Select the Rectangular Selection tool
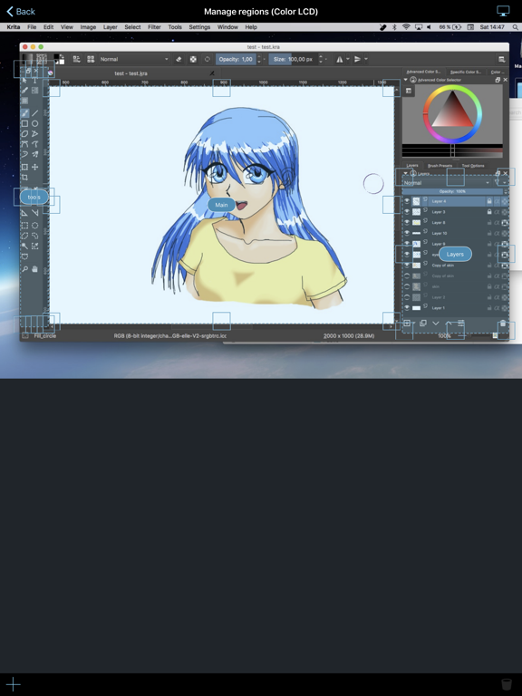This screenshot has height=696, width=522. (x=24, y=226)
